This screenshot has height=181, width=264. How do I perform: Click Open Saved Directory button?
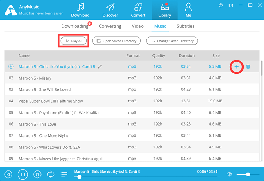[117, 41]
